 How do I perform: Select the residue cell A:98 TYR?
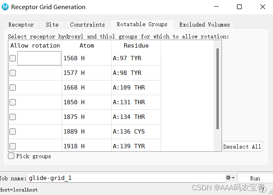click(136, 73)
